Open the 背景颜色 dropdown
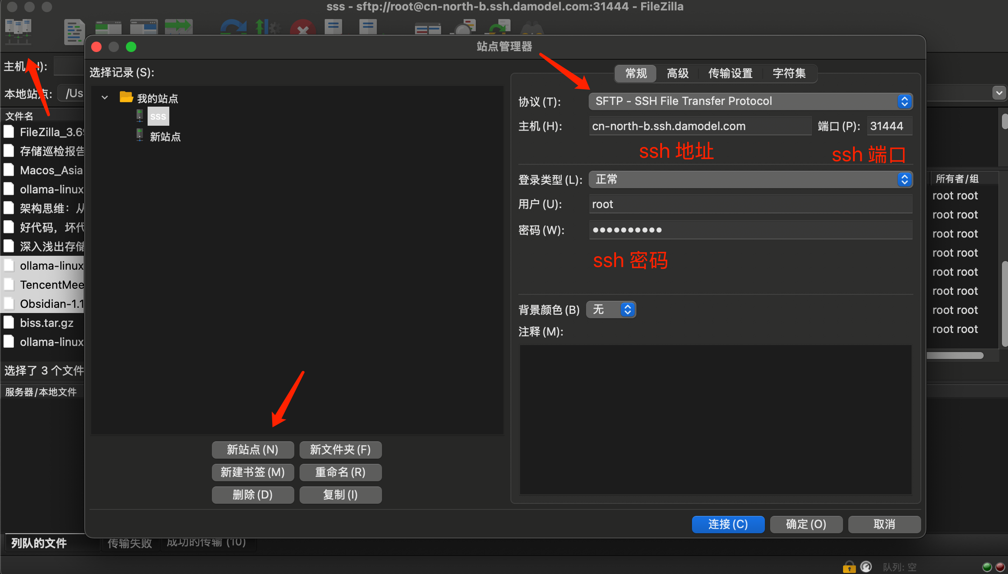The height and width of the screenshot is (574, 1008). tap(611, 310)
